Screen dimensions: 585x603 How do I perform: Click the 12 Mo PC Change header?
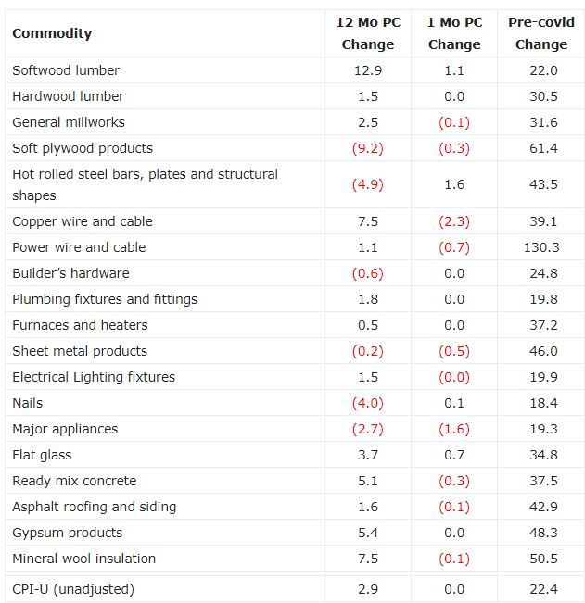[x=368, y=33]
